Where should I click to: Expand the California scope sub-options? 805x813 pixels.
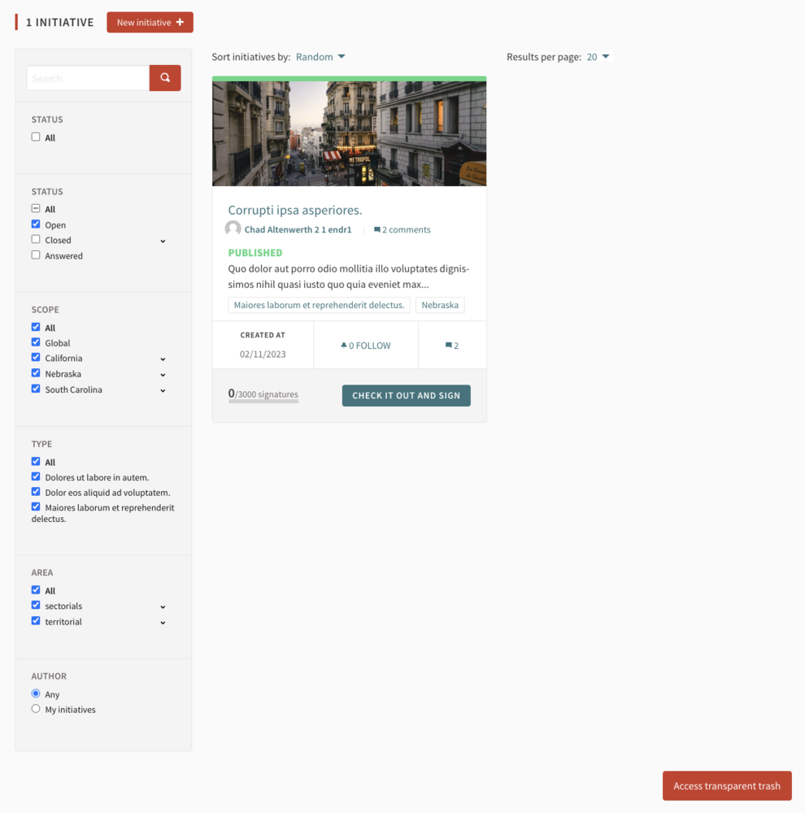163,359
